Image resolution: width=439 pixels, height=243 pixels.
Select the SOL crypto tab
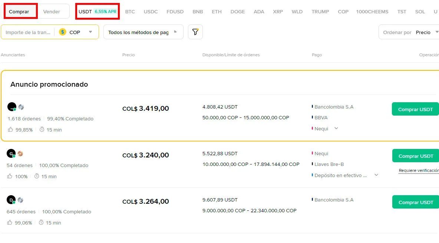pos(420,12)
